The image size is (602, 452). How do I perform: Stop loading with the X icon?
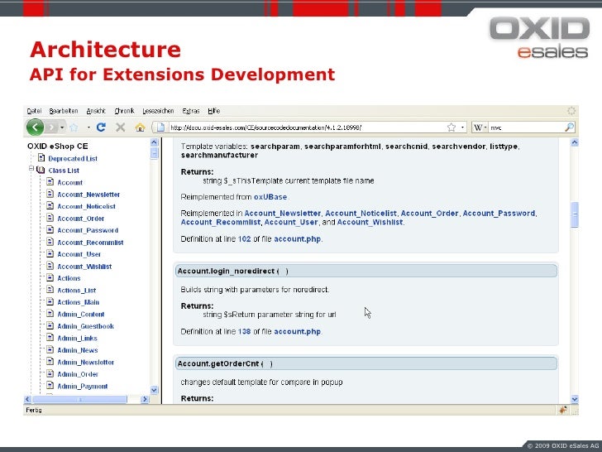(x=121, y=127)
